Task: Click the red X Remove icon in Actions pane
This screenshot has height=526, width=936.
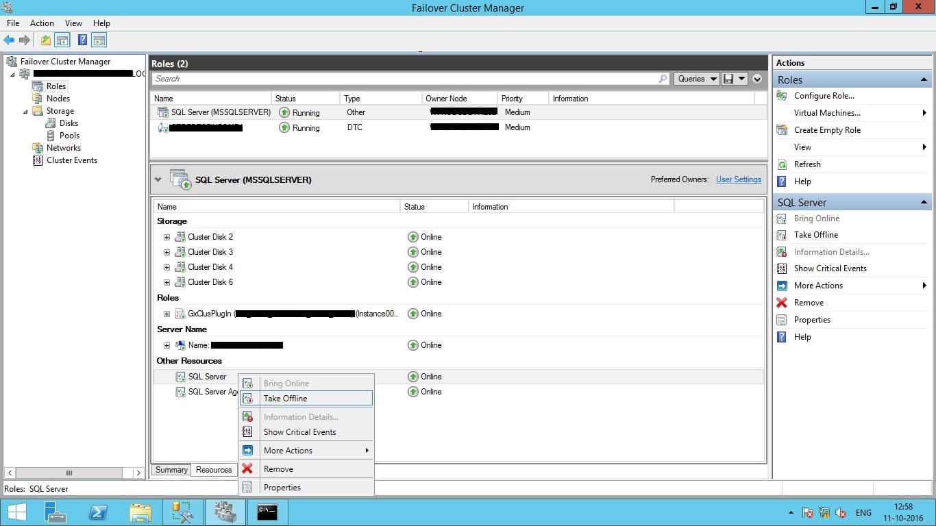Action: (x=782, y=303)
